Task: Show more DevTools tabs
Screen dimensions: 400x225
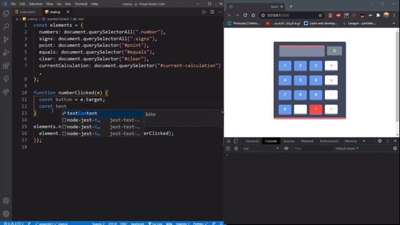Action: pyautogui.click(x=364, y=141)
